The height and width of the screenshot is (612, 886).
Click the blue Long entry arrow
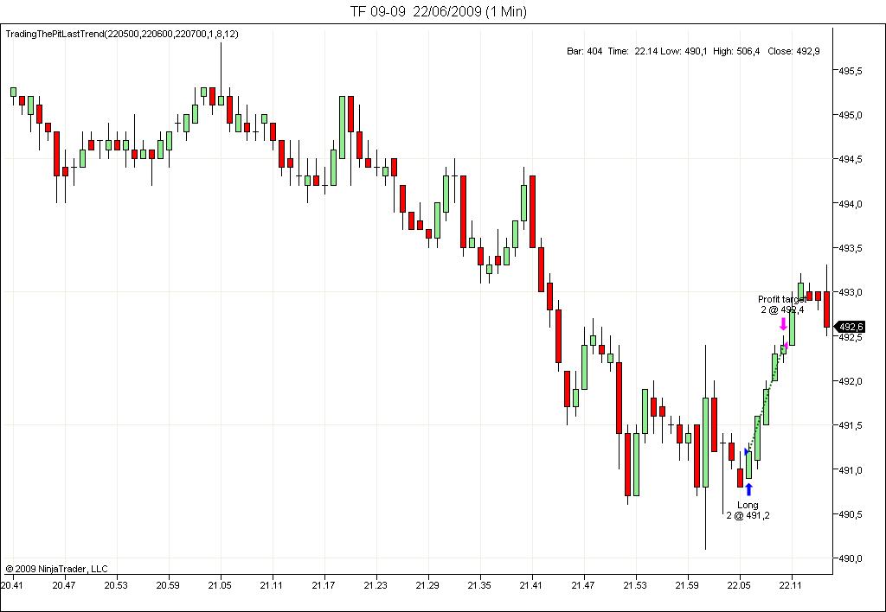point(748,489)
